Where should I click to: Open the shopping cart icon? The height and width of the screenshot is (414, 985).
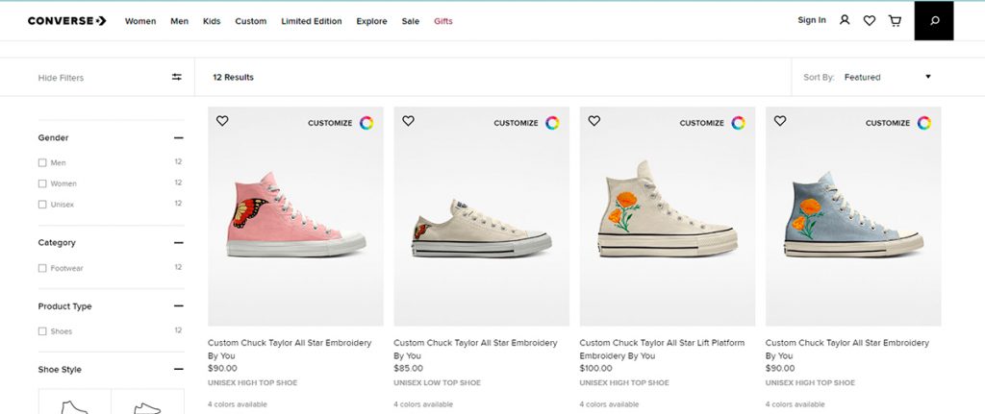[895, 21]
